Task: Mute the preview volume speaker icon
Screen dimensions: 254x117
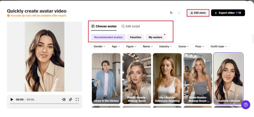Action: pos(64,100)
